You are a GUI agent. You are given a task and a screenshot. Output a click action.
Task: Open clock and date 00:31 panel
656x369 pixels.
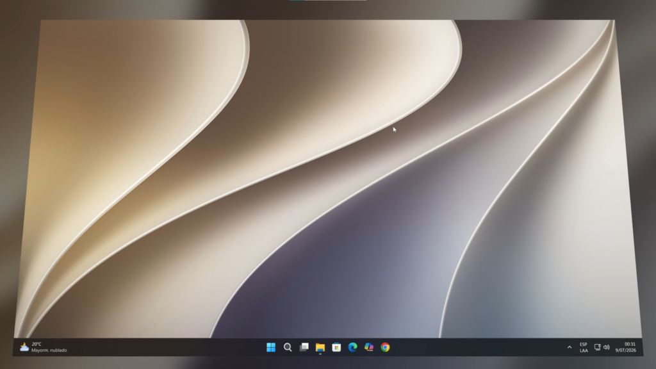(626, 347)
